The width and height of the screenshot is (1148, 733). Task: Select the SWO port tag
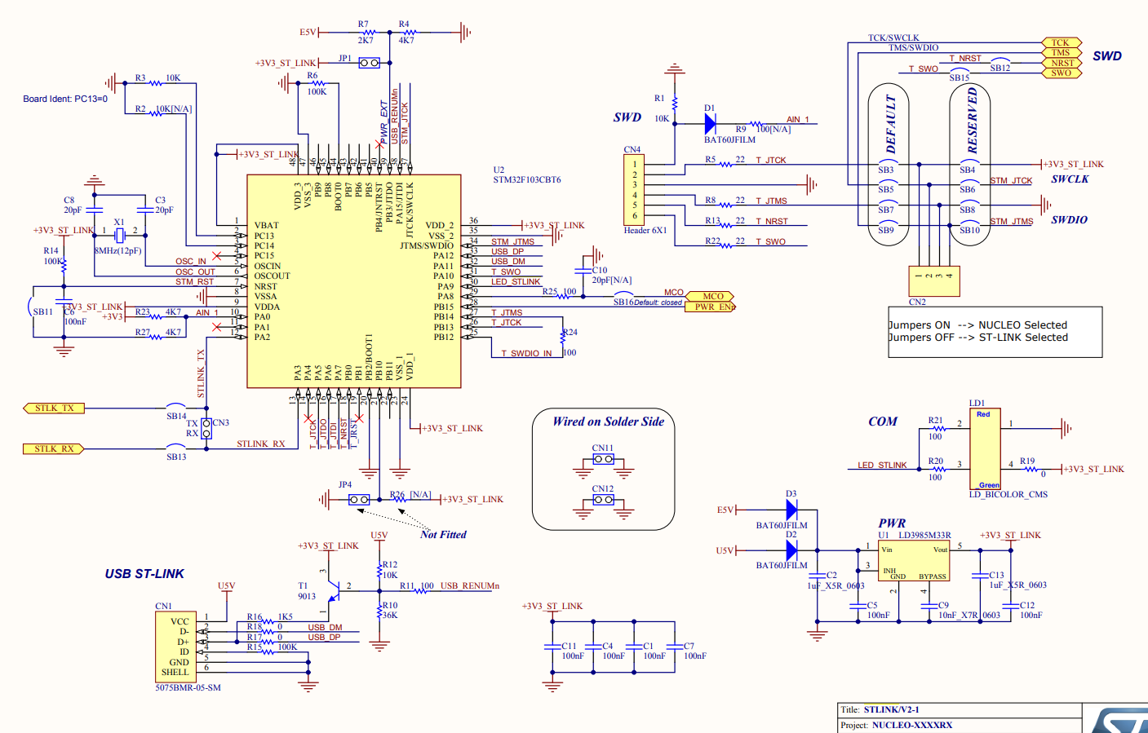tap(1062, 73)
